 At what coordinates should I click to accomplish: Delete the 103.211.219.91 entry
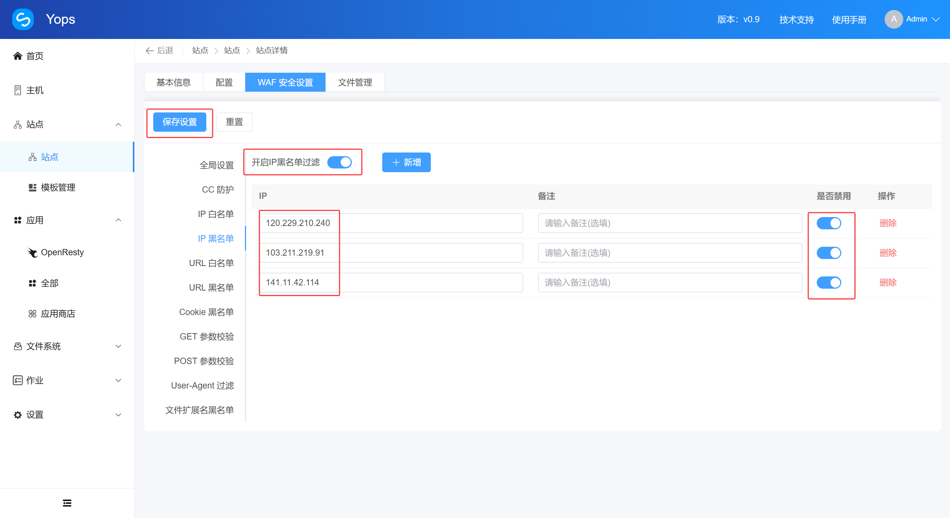coord(888,253)
